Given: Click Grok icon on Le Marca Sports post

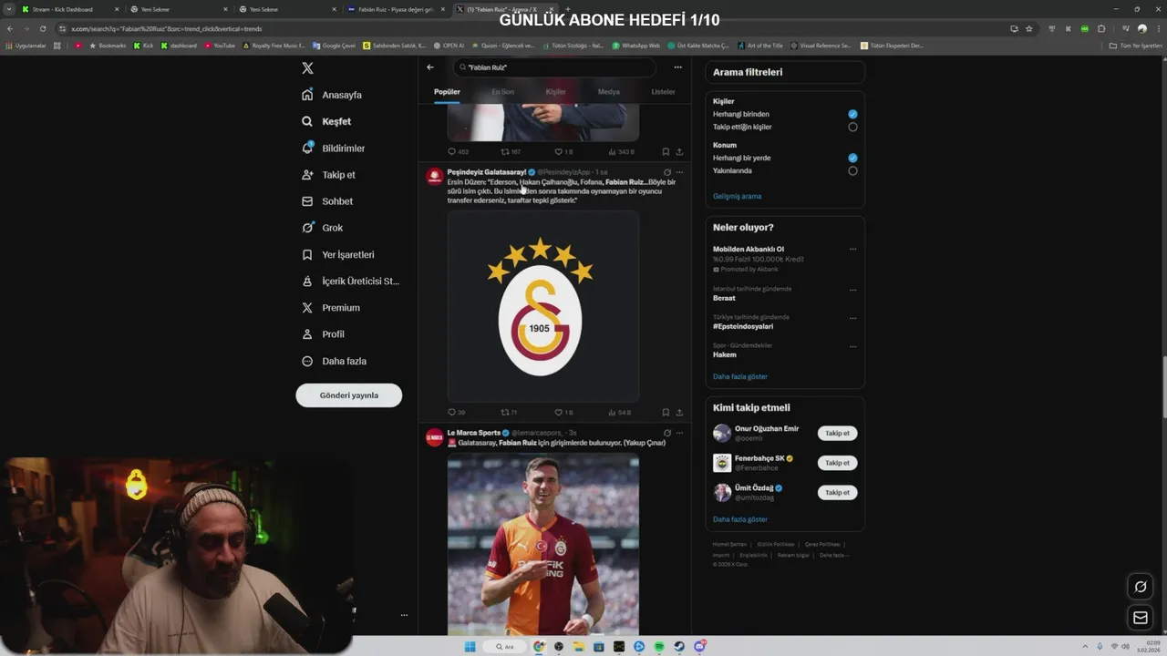Looking at the screenshot, I should click(667, 433).
